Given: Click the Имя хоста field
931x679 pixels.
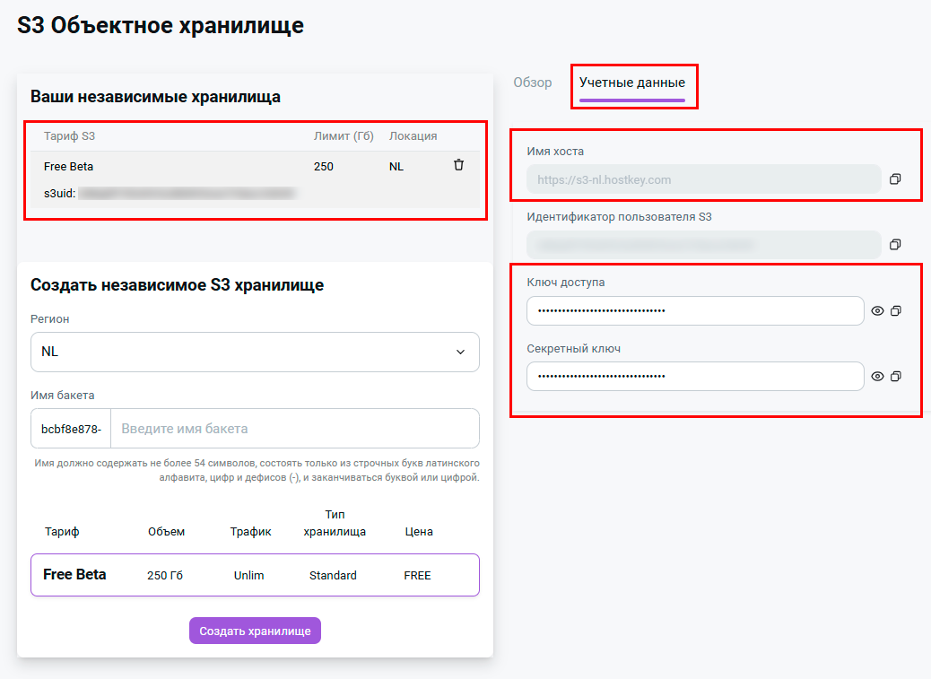Looking at the screenshot, I should pos(703,179).
